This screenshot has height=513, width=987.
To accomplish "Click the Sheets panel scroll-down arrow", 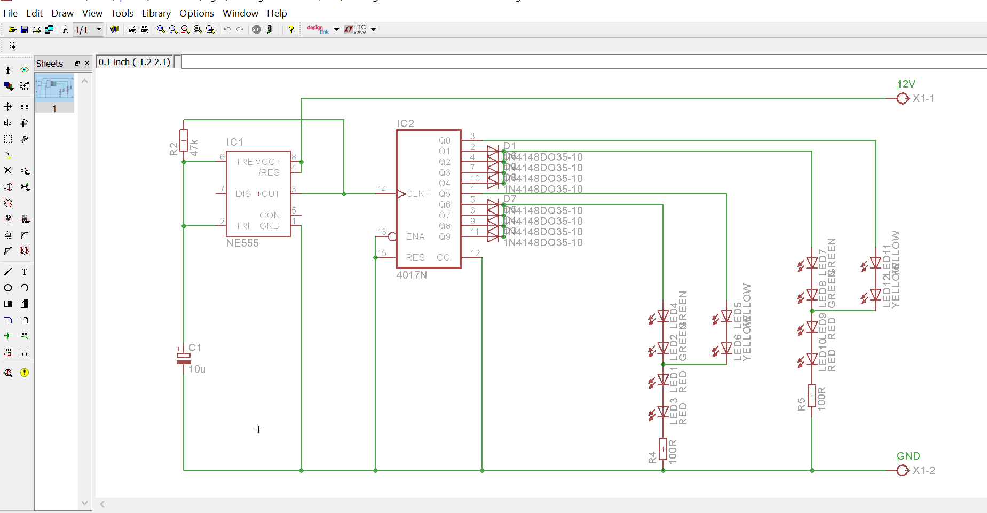I will click(84, 503).
